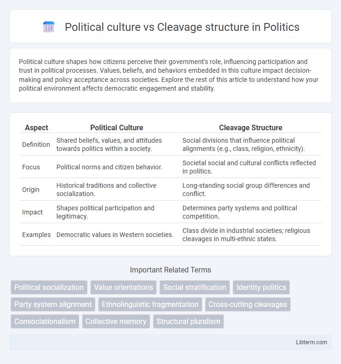Image resolution: width=341 pixels, height=364 pixels.
Task: Click the Definition row label
Action: pos(36,144)
